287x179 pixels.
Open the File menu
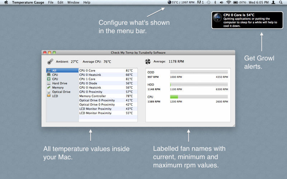[51, 3]
